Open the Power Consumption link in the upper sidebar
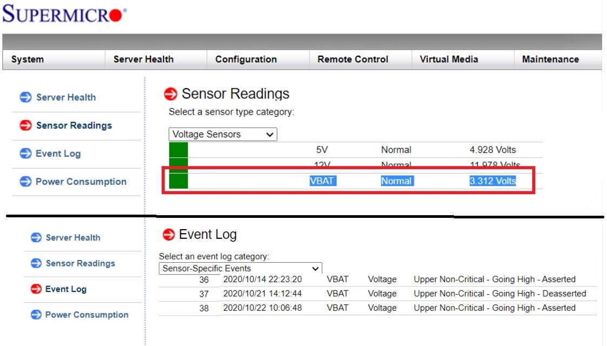The width and height of the screenshot is (607, 346). click(81, 182)
